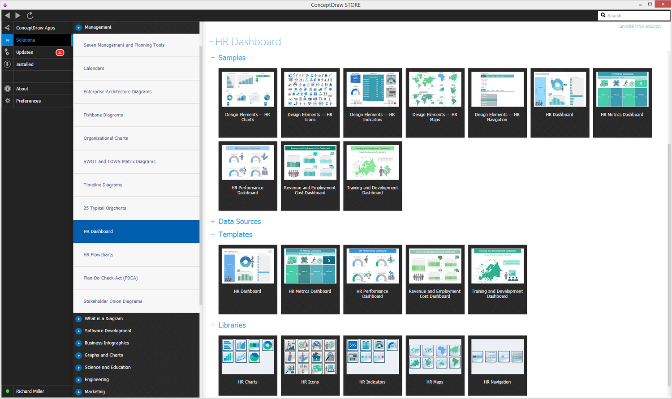Open the Design Elements HR Icons sample
Screen dimensions: 672x399
310,103
